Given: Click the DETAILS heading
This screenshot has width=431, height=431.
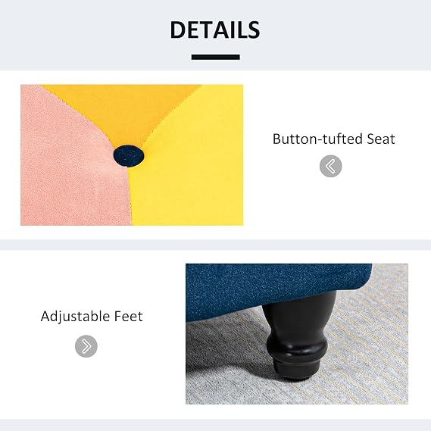Looking at the screenshot, I should (215, 30).
